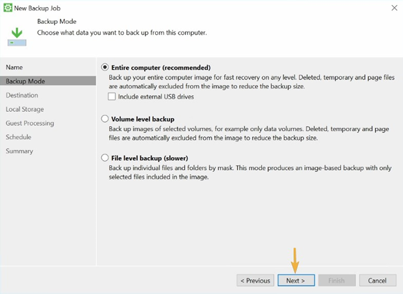Image resolution: width=403 pixels, height=294 pixels.
Task: Enable Include external USB drives checkbox
Action: point(112,96)
